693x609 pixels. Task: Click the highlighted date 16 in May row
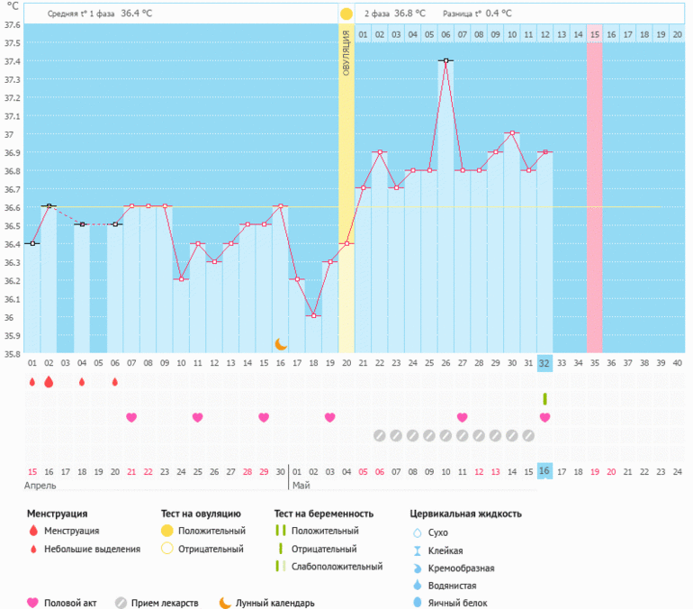coord(544,470)
